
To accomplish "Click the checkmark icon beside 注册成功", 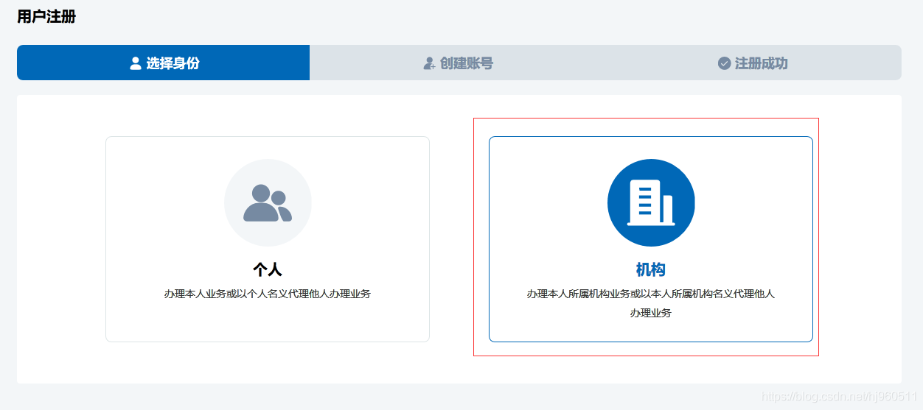I will pyautogui.click(x=724, y=63).
